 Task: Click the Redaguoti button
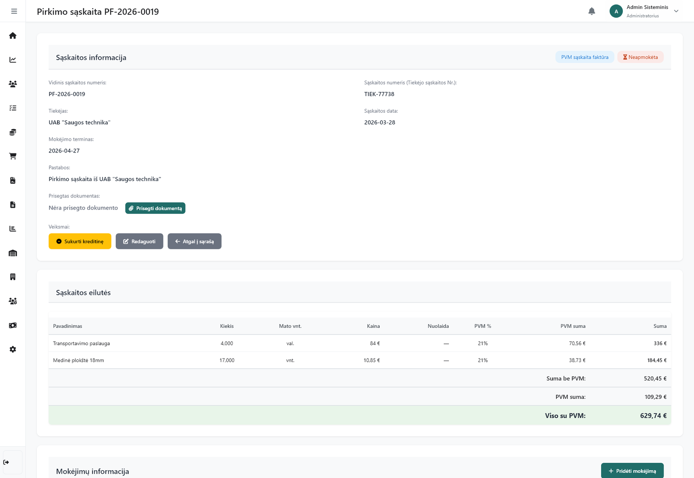139,241
